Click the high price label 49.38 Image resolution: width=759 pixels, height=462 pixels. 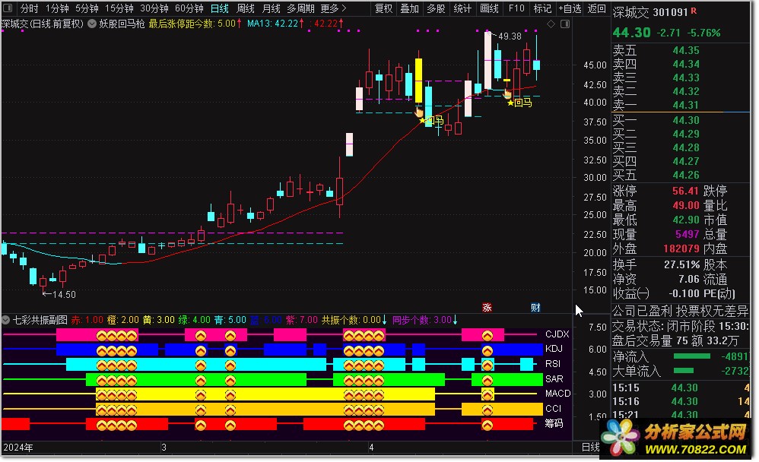(510, 36)
